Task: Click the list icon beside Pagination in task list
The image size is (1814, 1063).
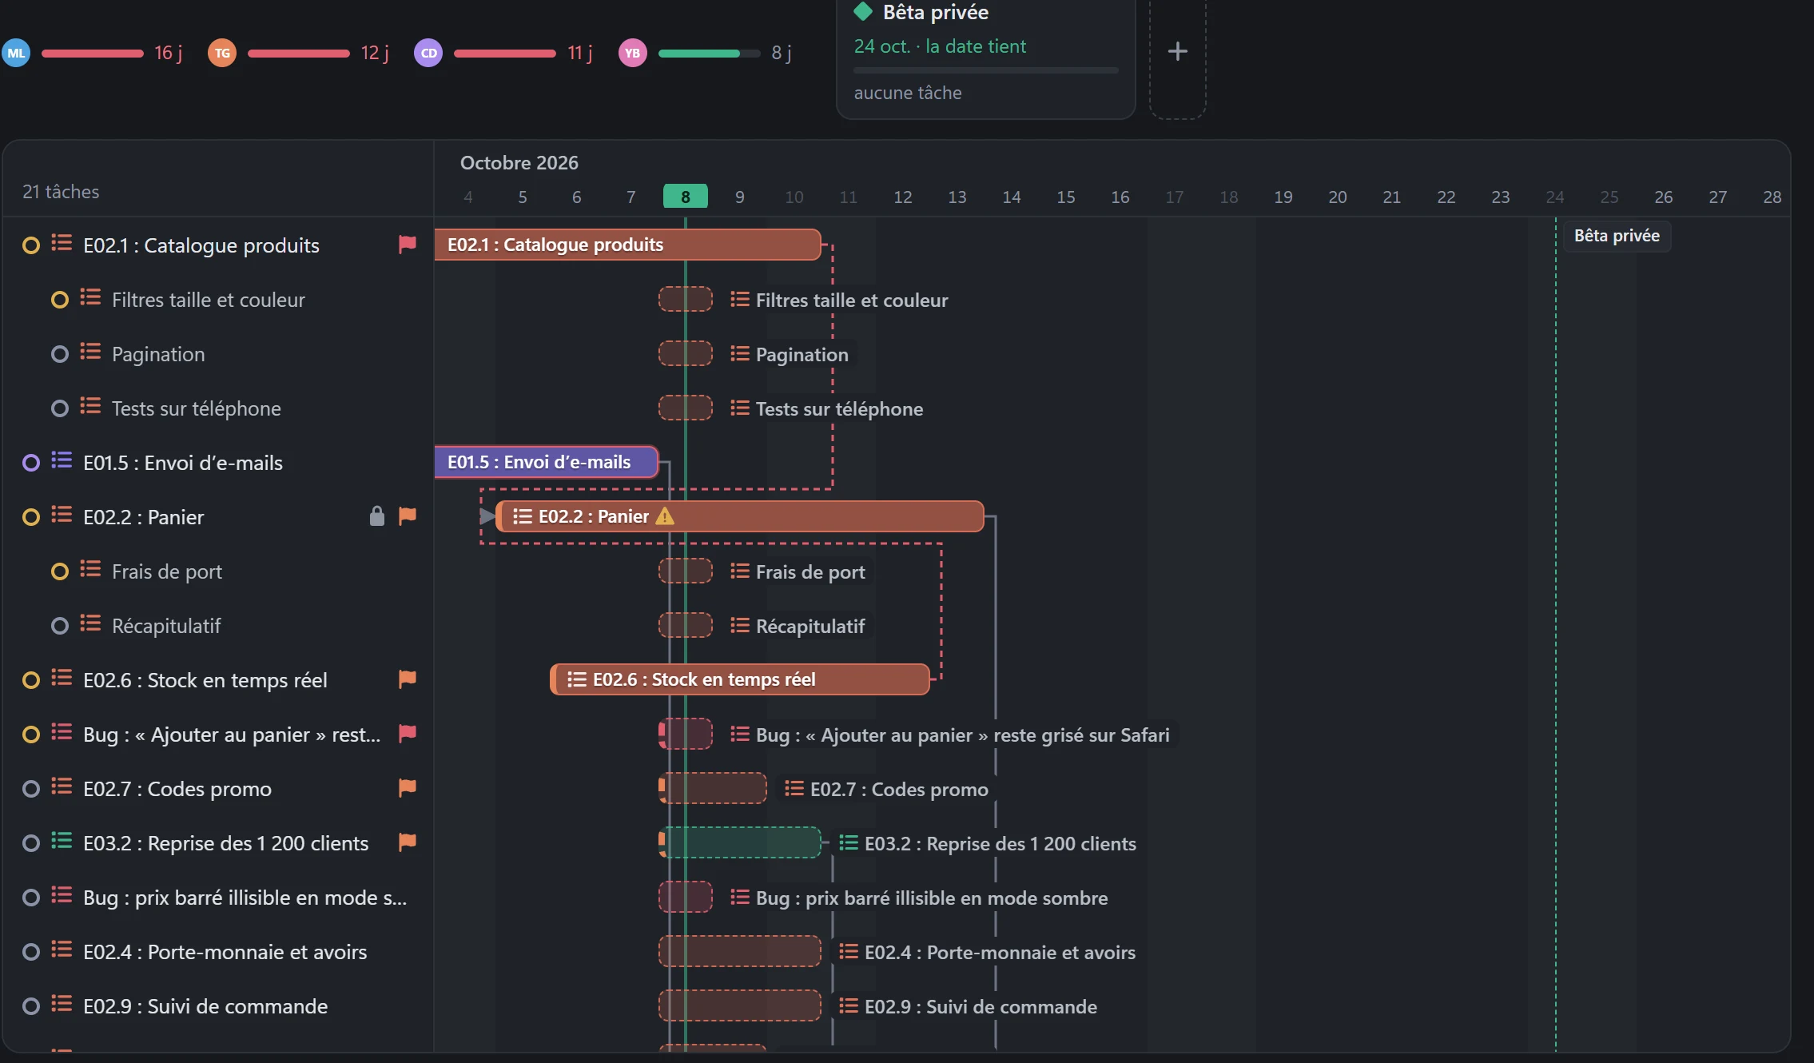Action: click(90, 352)
